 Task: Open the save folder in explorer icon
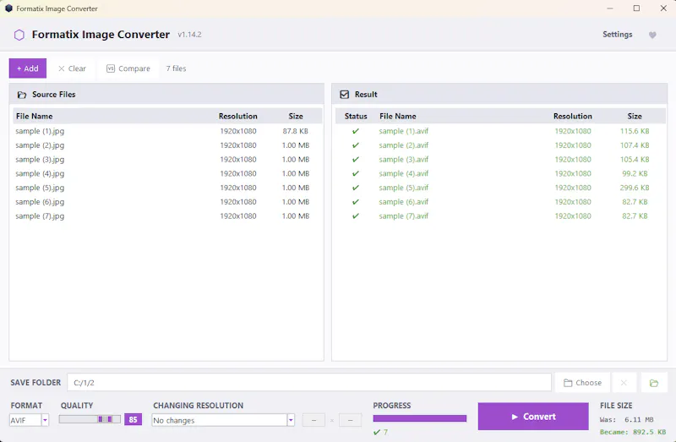654,383
